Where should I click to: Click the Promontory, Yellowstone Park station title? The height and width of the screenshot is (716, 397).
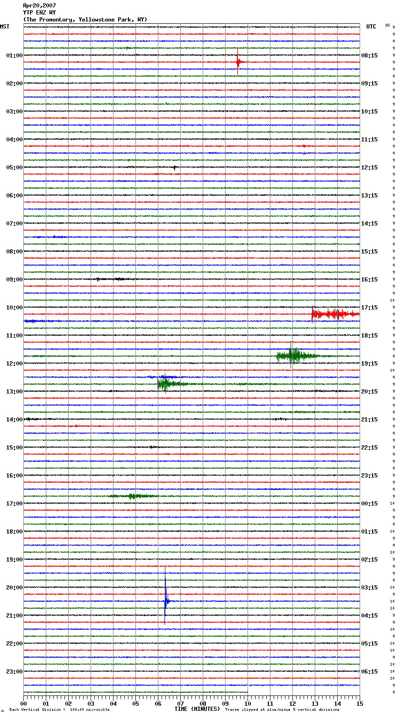pos(85,20)
